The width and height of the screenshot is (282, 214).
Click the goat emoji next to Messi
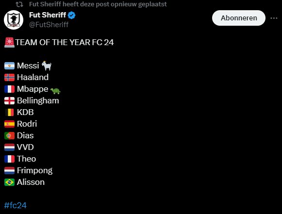[47, 66]
